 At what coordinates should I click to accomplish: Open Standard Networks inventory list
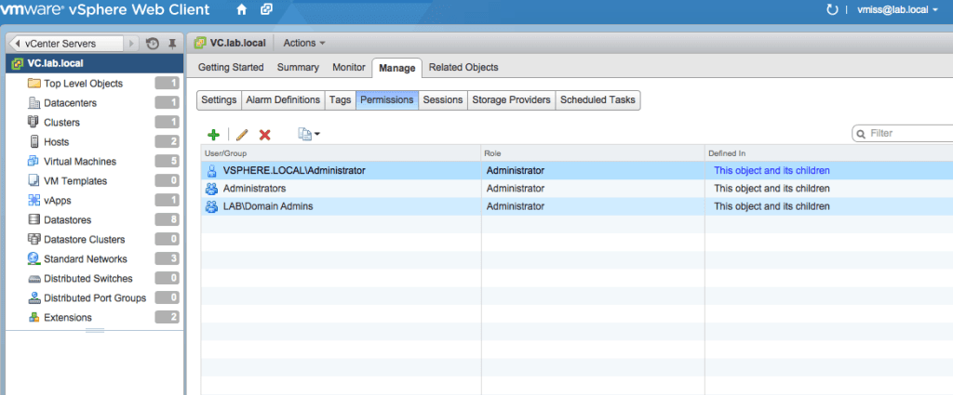point(85,259)
